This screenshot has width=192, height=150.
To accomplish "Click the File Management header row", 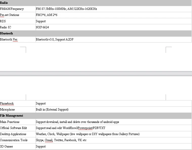I will coord(96,116).
